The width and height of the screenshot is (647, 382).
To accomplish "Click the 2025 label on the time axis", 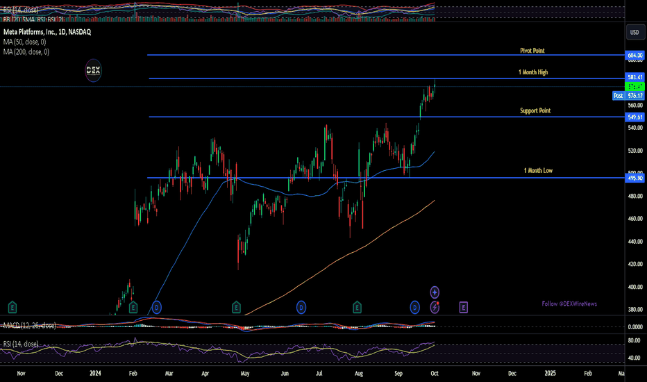I will pyautogui.click(x=550, y=373).
